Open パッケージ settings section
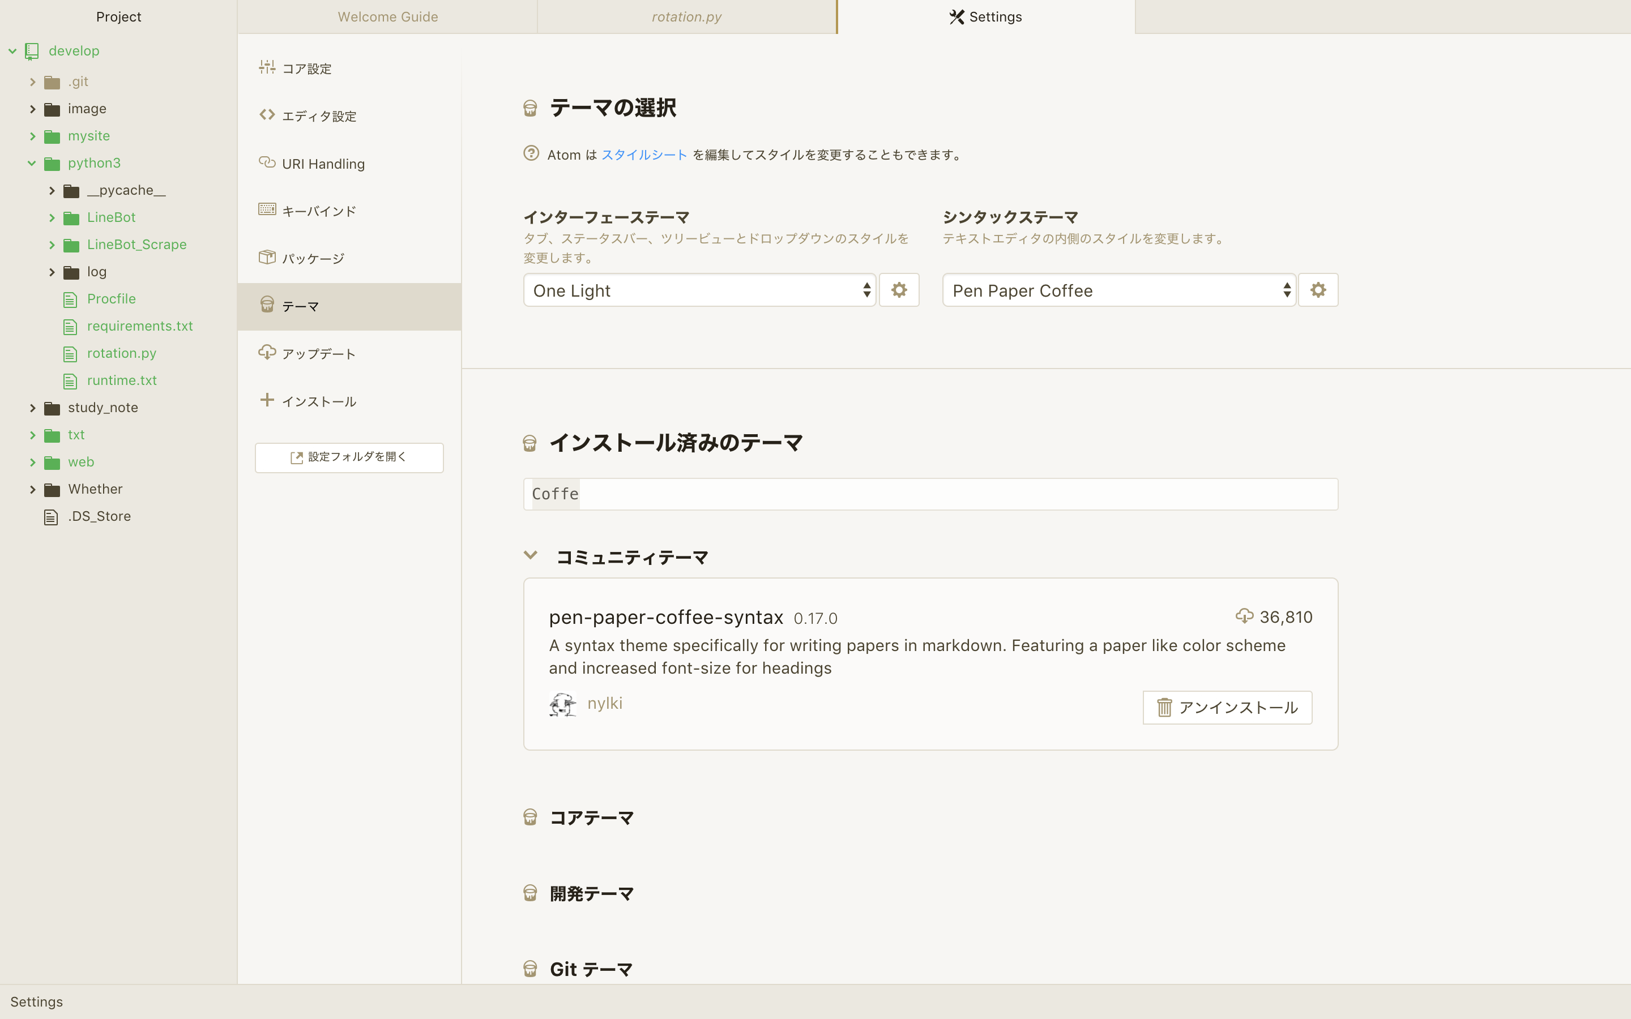 pyautogui.click(x=349, y=259)
